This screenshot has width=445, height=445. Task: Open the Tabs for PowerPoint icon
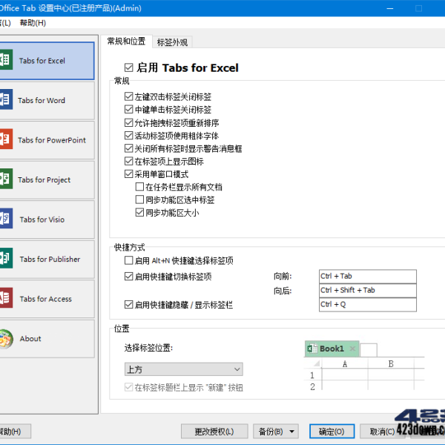coord(6,139)
